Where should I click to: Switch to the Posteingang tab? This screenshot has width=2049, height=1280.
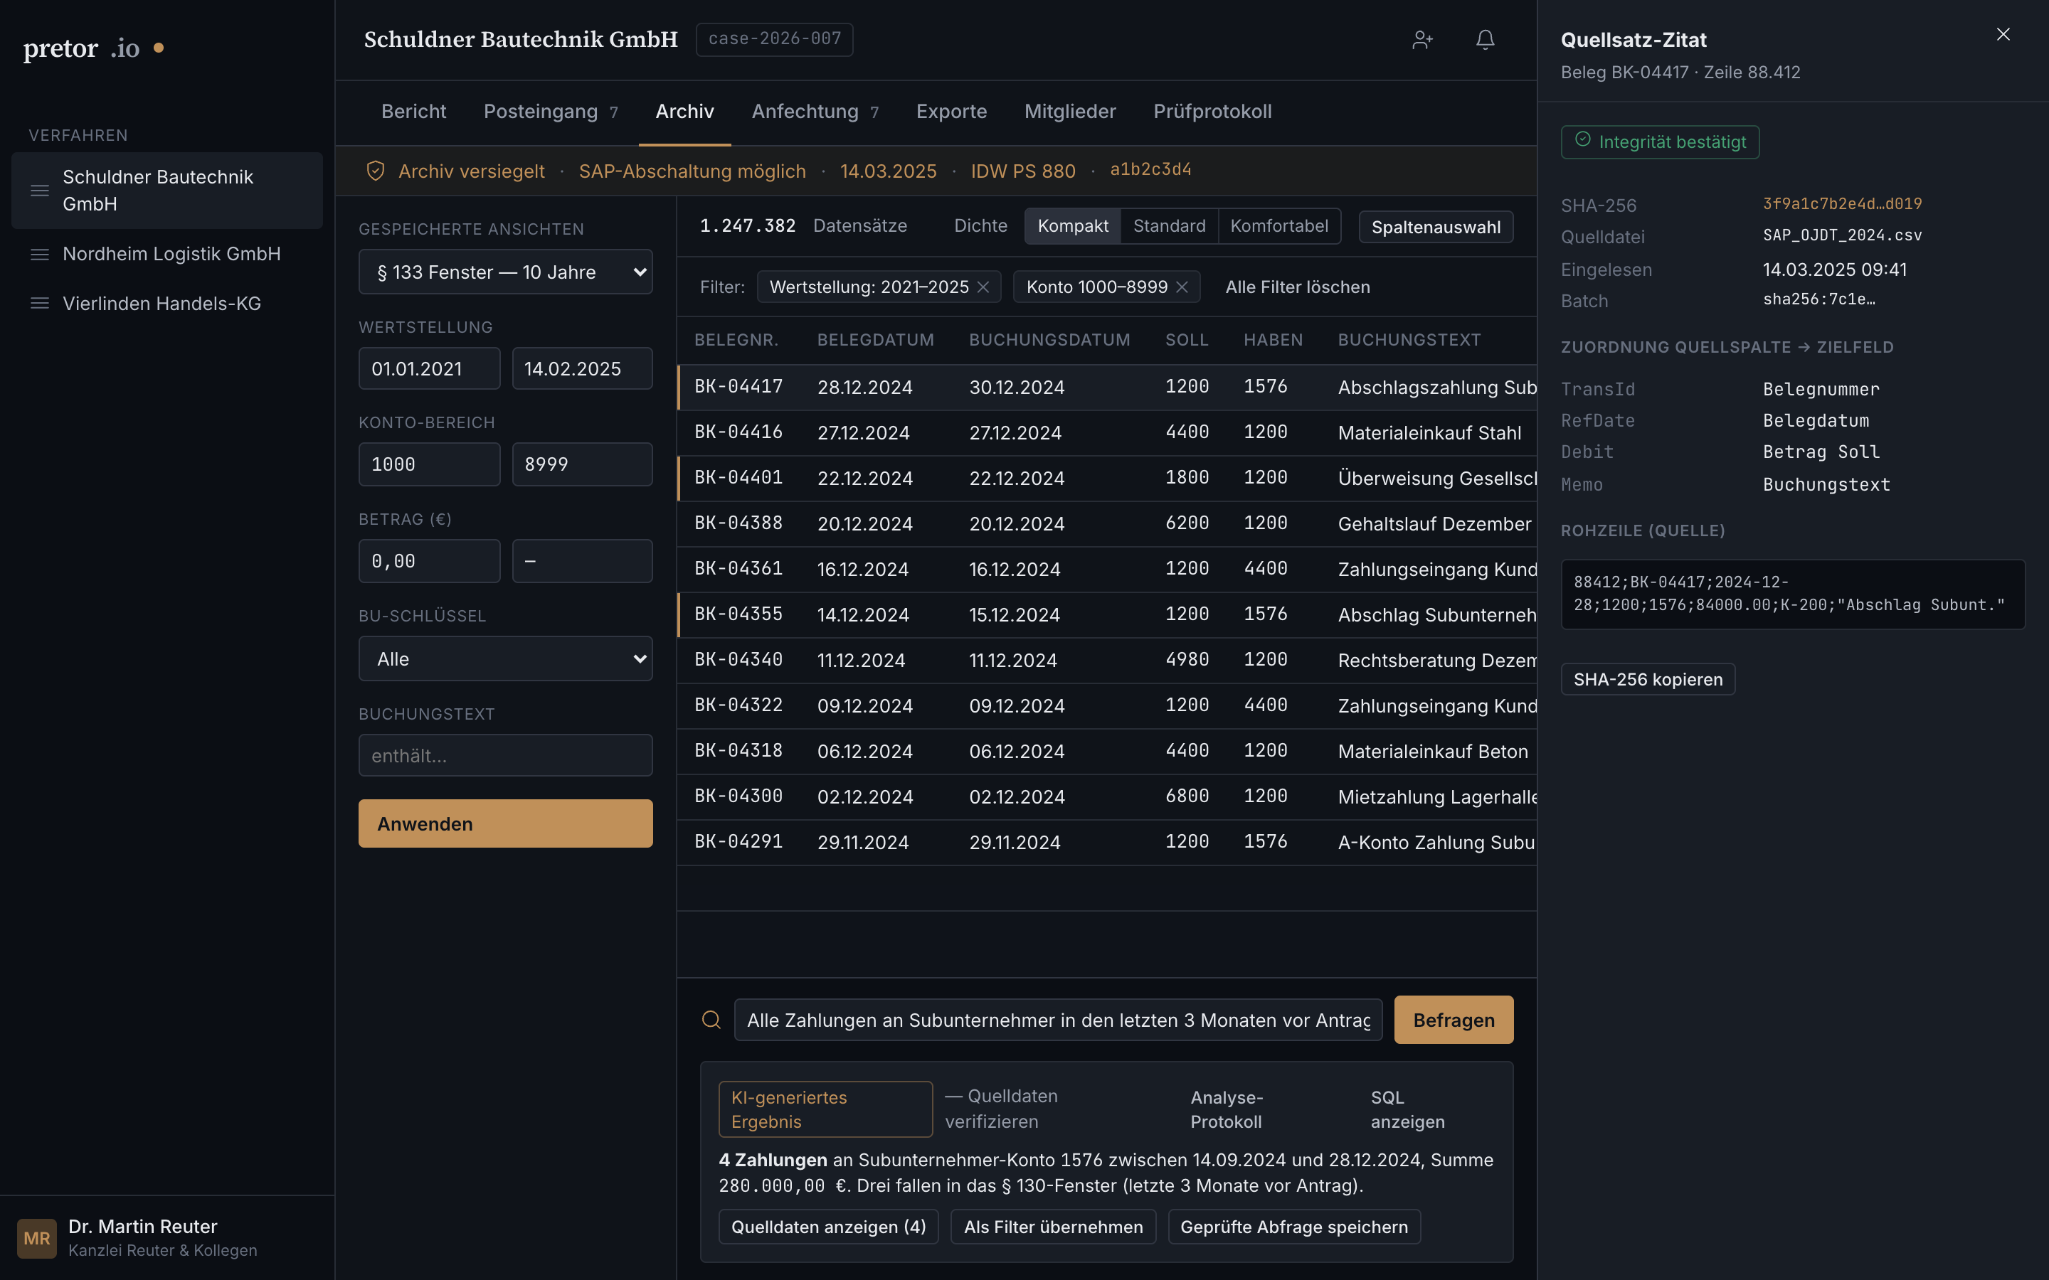(x=551, y=112)
